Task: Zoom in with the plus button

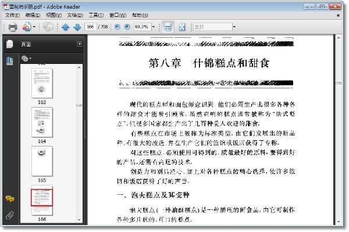Action: 127,27
